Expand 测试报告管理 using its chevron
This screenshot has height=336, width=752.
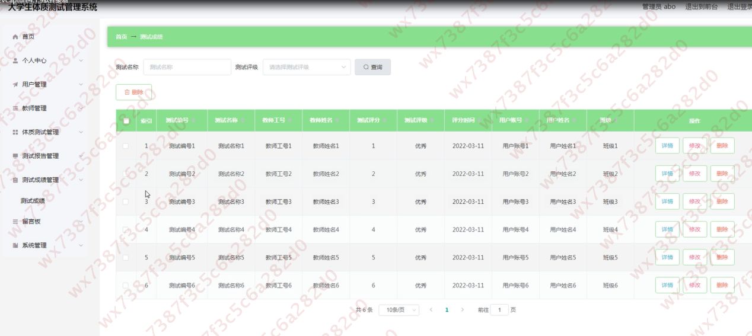(81, 156)
